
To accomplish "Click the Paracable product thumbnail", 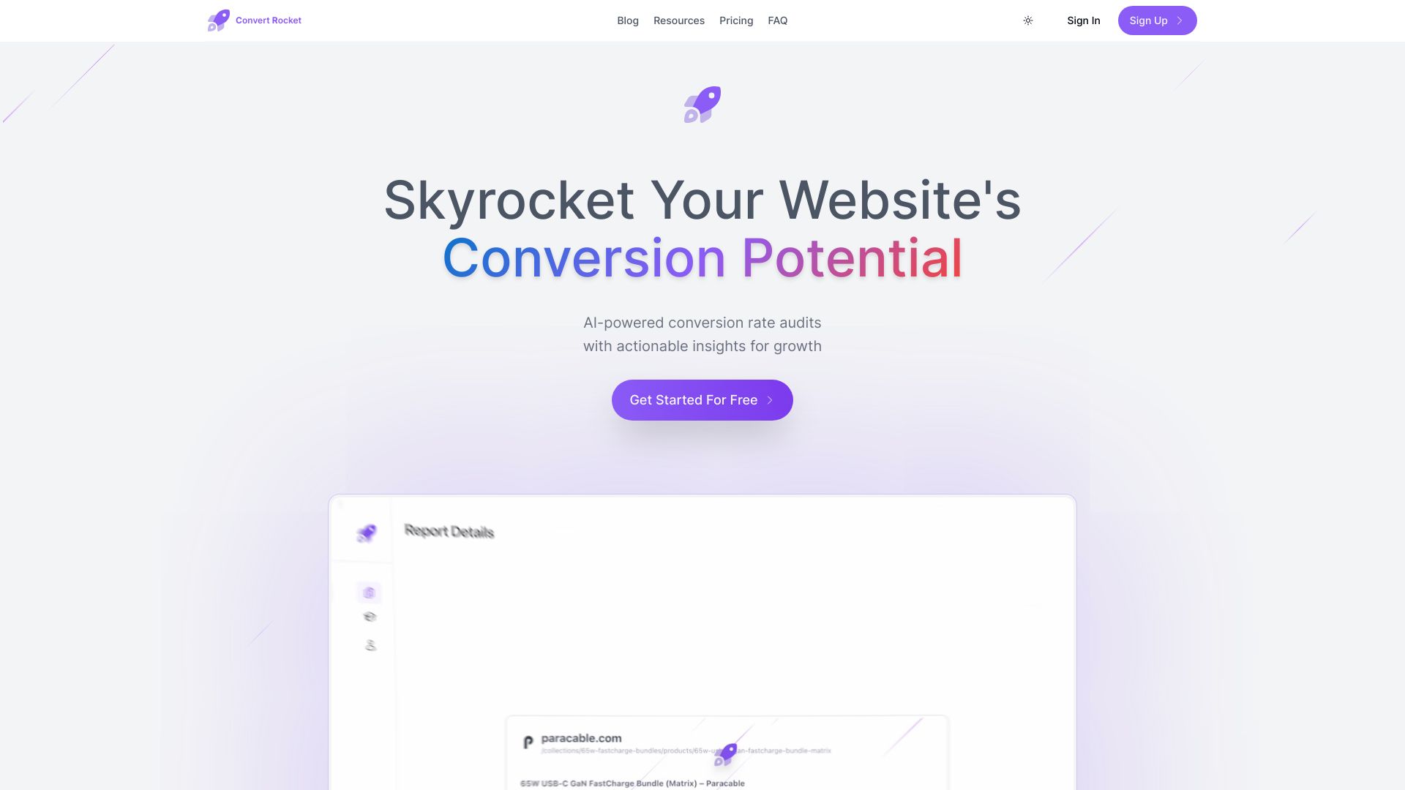I will (528, 742).
